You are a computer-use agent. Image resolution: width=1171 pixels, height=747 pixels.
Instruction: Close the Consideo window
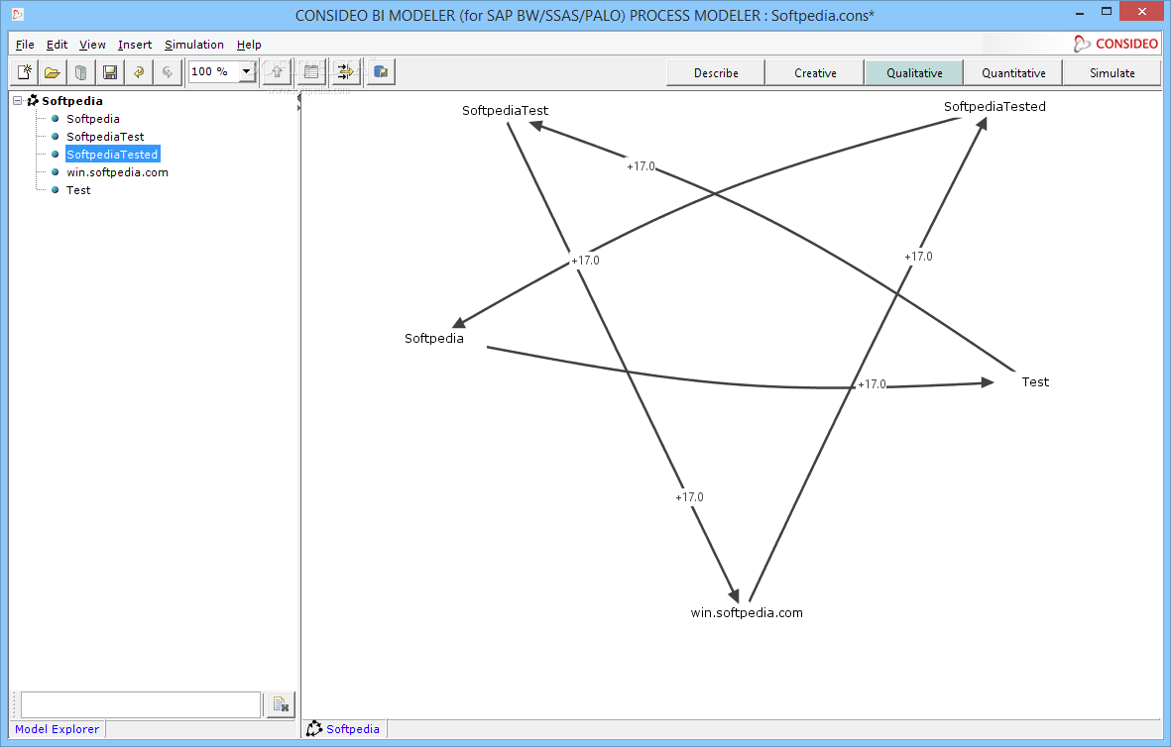[x=1142, y=12]
